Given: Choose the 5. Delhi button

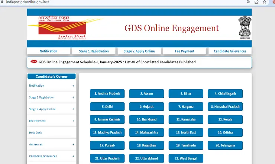Looking at the screenshot, I should 107,107.
